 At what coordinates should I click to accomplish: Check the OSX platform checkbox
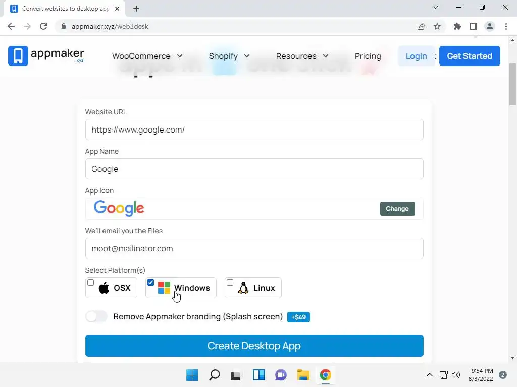(91, 282)
